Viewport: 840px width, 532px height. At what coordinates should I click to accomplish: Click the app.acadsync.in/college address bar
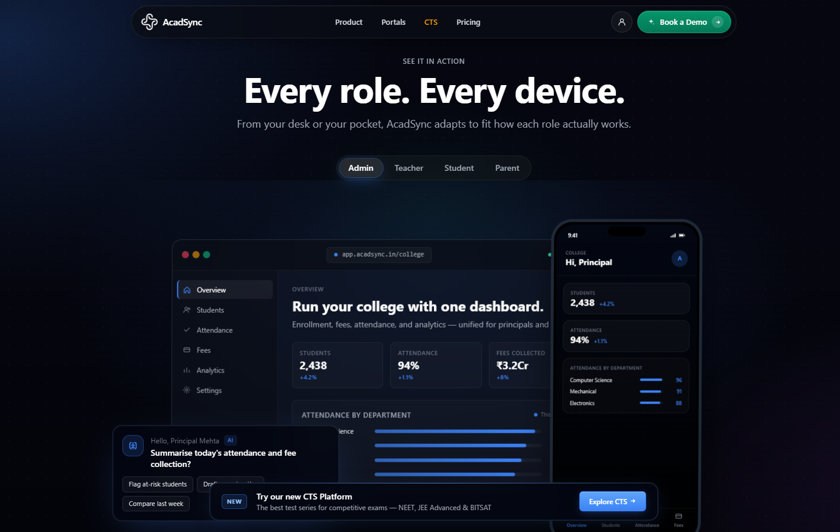[x=379, y=255]
